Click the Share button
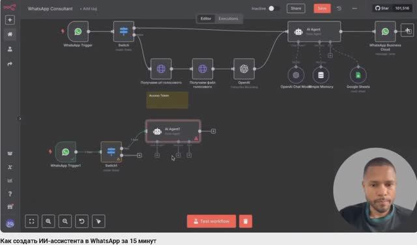 pos(296,8)
